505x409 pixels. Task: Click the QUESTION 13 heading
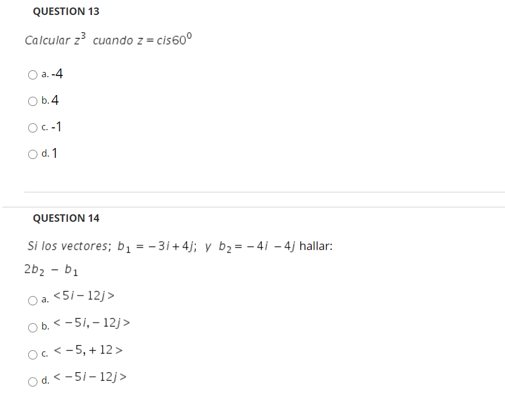point(66,11)
